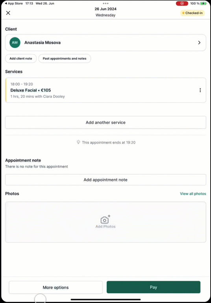The image size is (211, 303).
Task: Tap the battery status icon
Action: point(203,4)
